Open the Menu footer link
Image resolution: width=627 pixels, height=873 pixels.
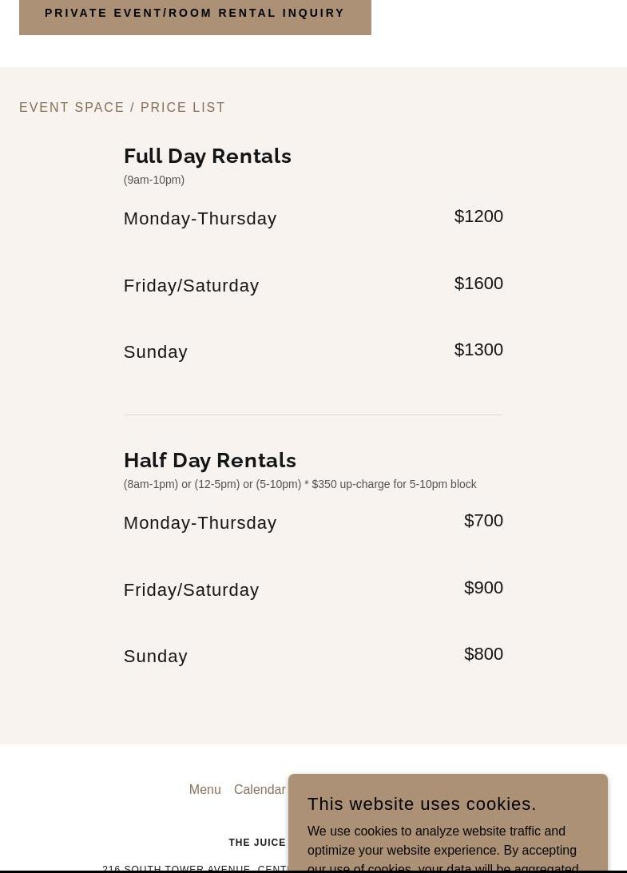pyautogui.click(x=204, y=789)
